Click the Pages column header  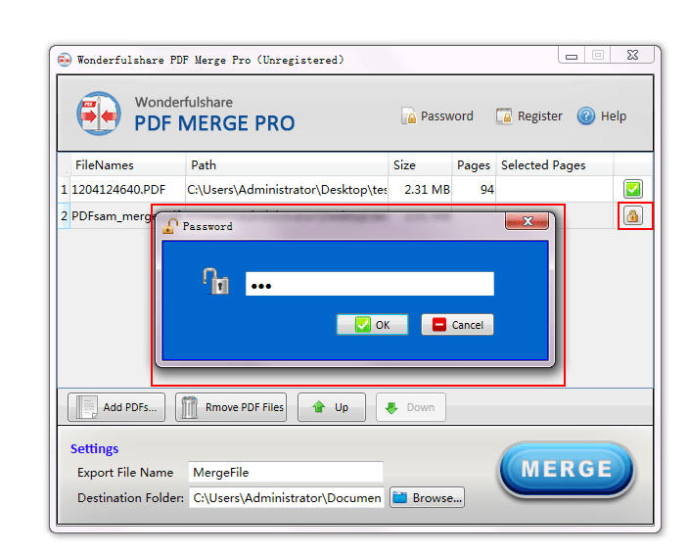pyautogui.click(x=474, y=165)
